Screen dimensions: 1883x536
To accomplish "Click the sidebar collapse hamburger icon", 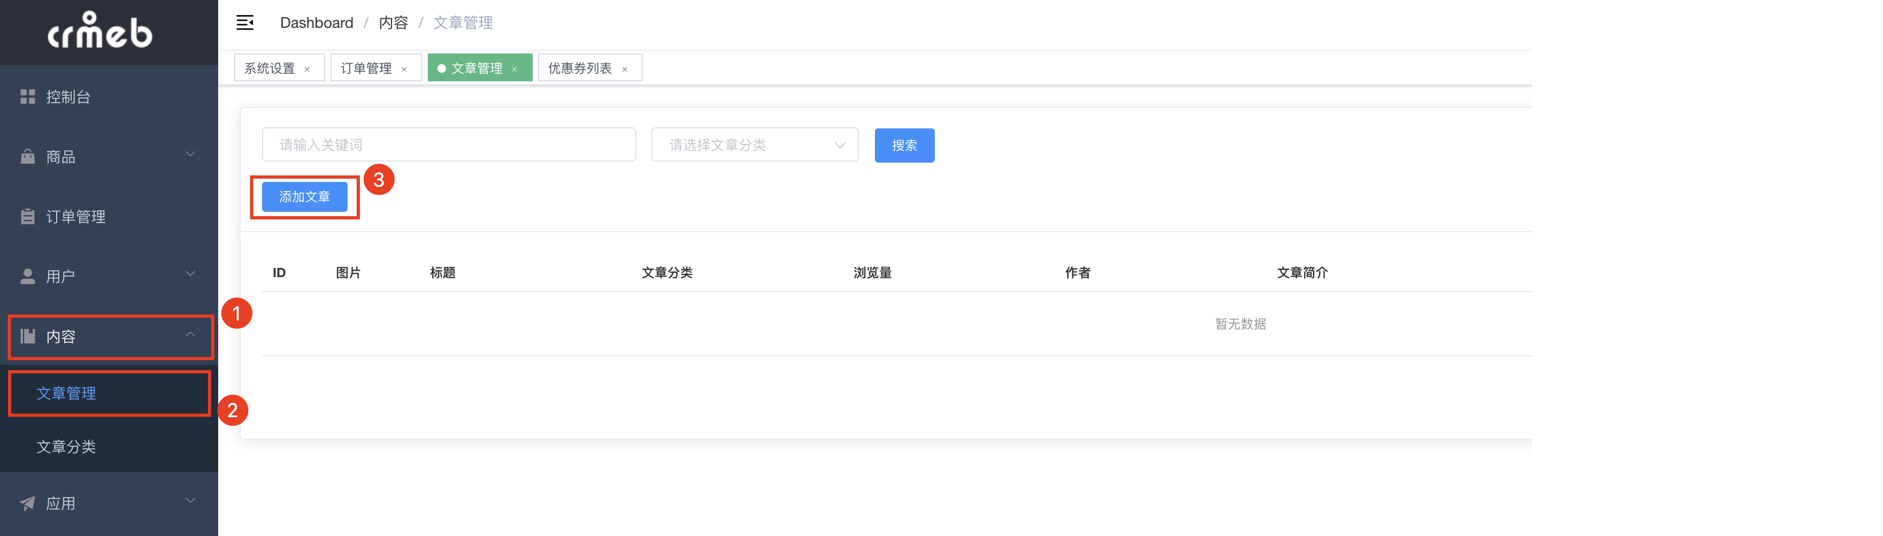I will pyautogui.click(x=245, y=22).
